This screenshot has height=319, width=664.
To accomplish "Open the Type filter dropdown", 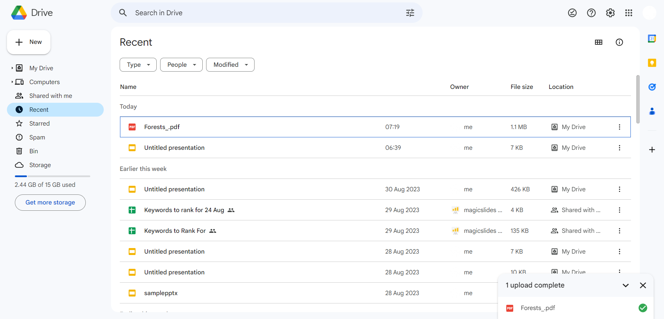I will pos(138,65).
